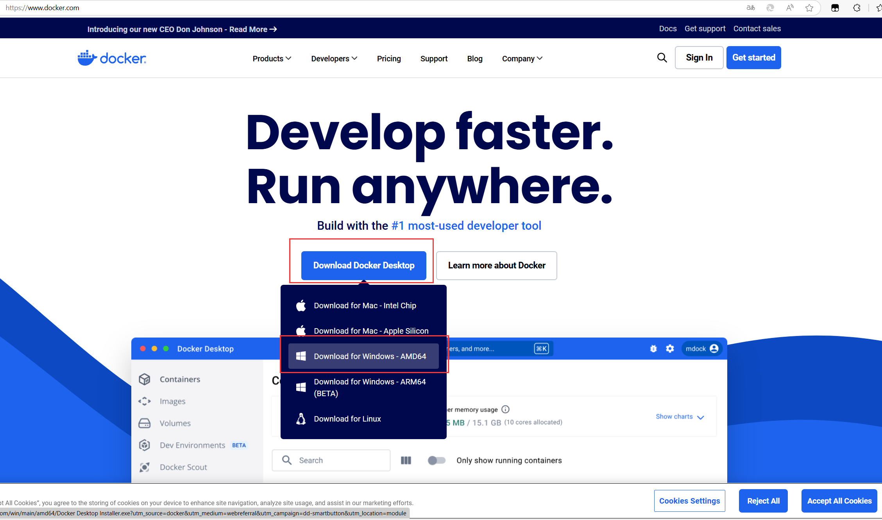Click the settings gear in Docker Desktop header
The width and height of the screenshot is (882, 520).
[x=670, y=348]
